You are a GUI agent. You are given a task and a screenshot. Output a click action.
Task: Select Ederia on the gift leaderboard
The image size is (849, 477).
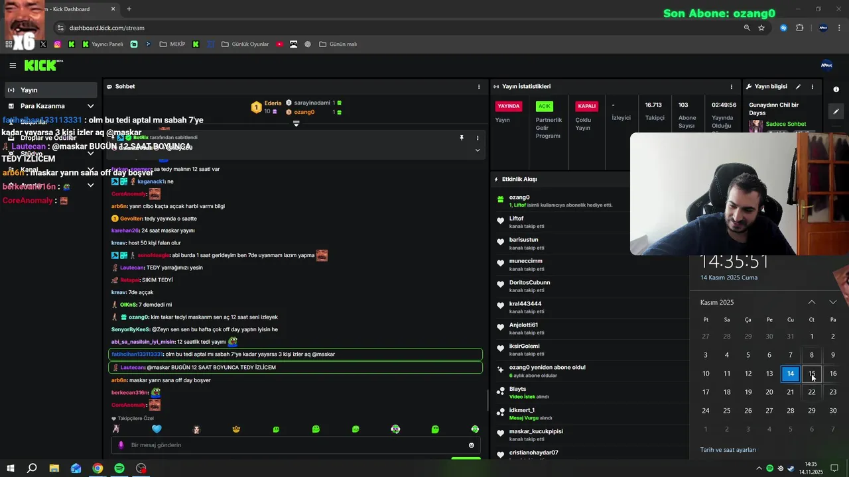[x=273, y=103]
